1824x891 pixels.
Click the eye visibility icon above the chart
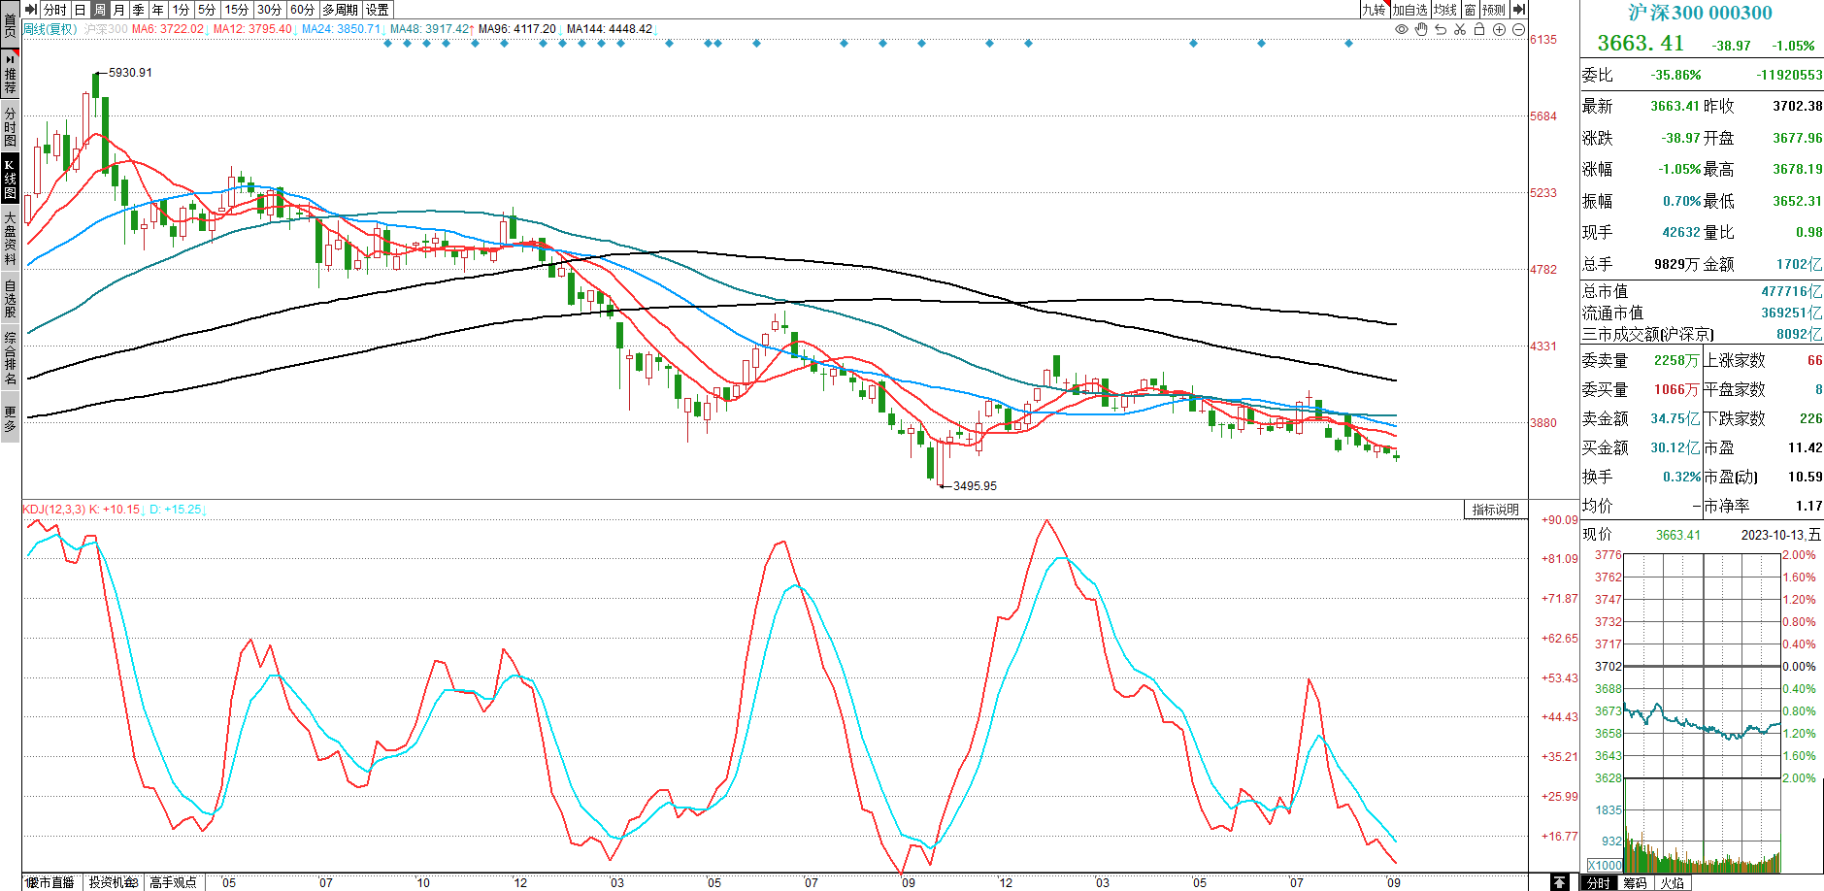tap(1402, 30)
